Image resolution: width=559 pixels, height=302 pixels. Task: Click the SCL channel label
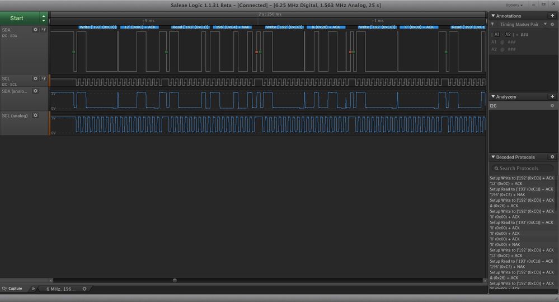tap(6, 78)
